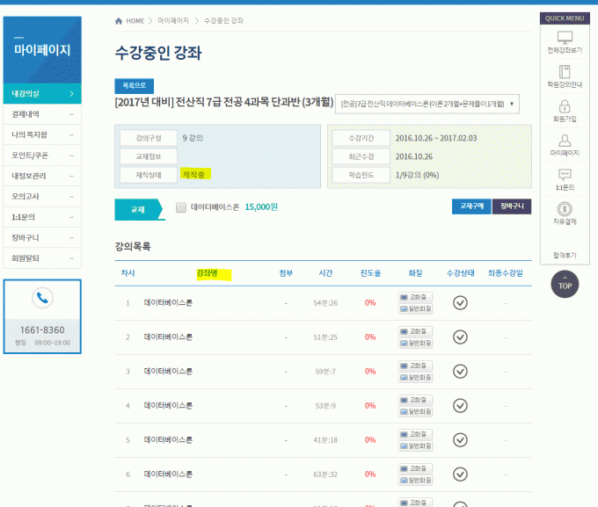Click the 회원가입 lock icon
This screenshot has height=507, width=598.
click(565, 105)
